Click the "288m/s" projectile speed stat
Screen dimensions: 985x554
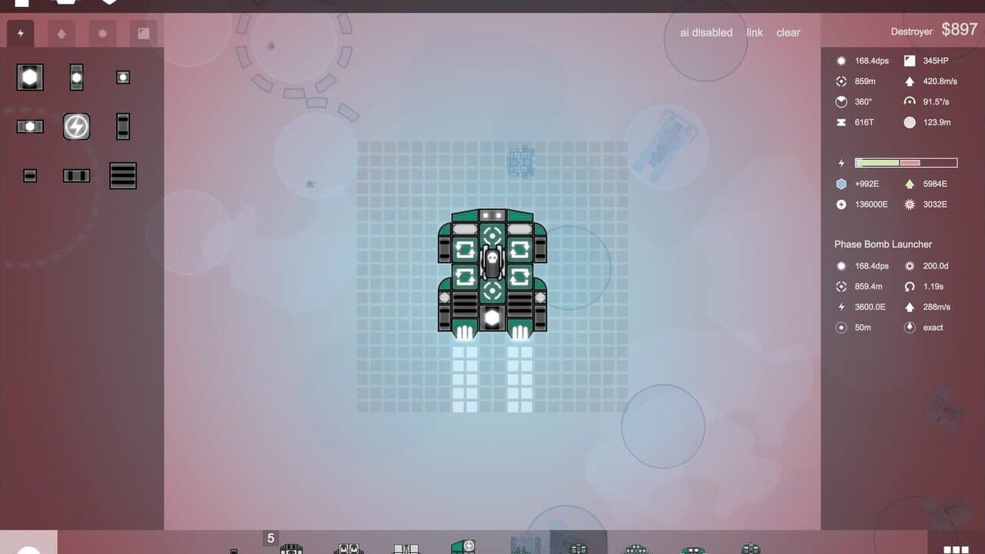[937, 307]
